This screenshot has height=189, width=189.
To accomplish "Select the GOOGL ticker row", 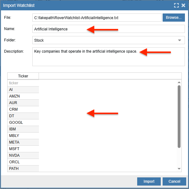I will [23, 123].
